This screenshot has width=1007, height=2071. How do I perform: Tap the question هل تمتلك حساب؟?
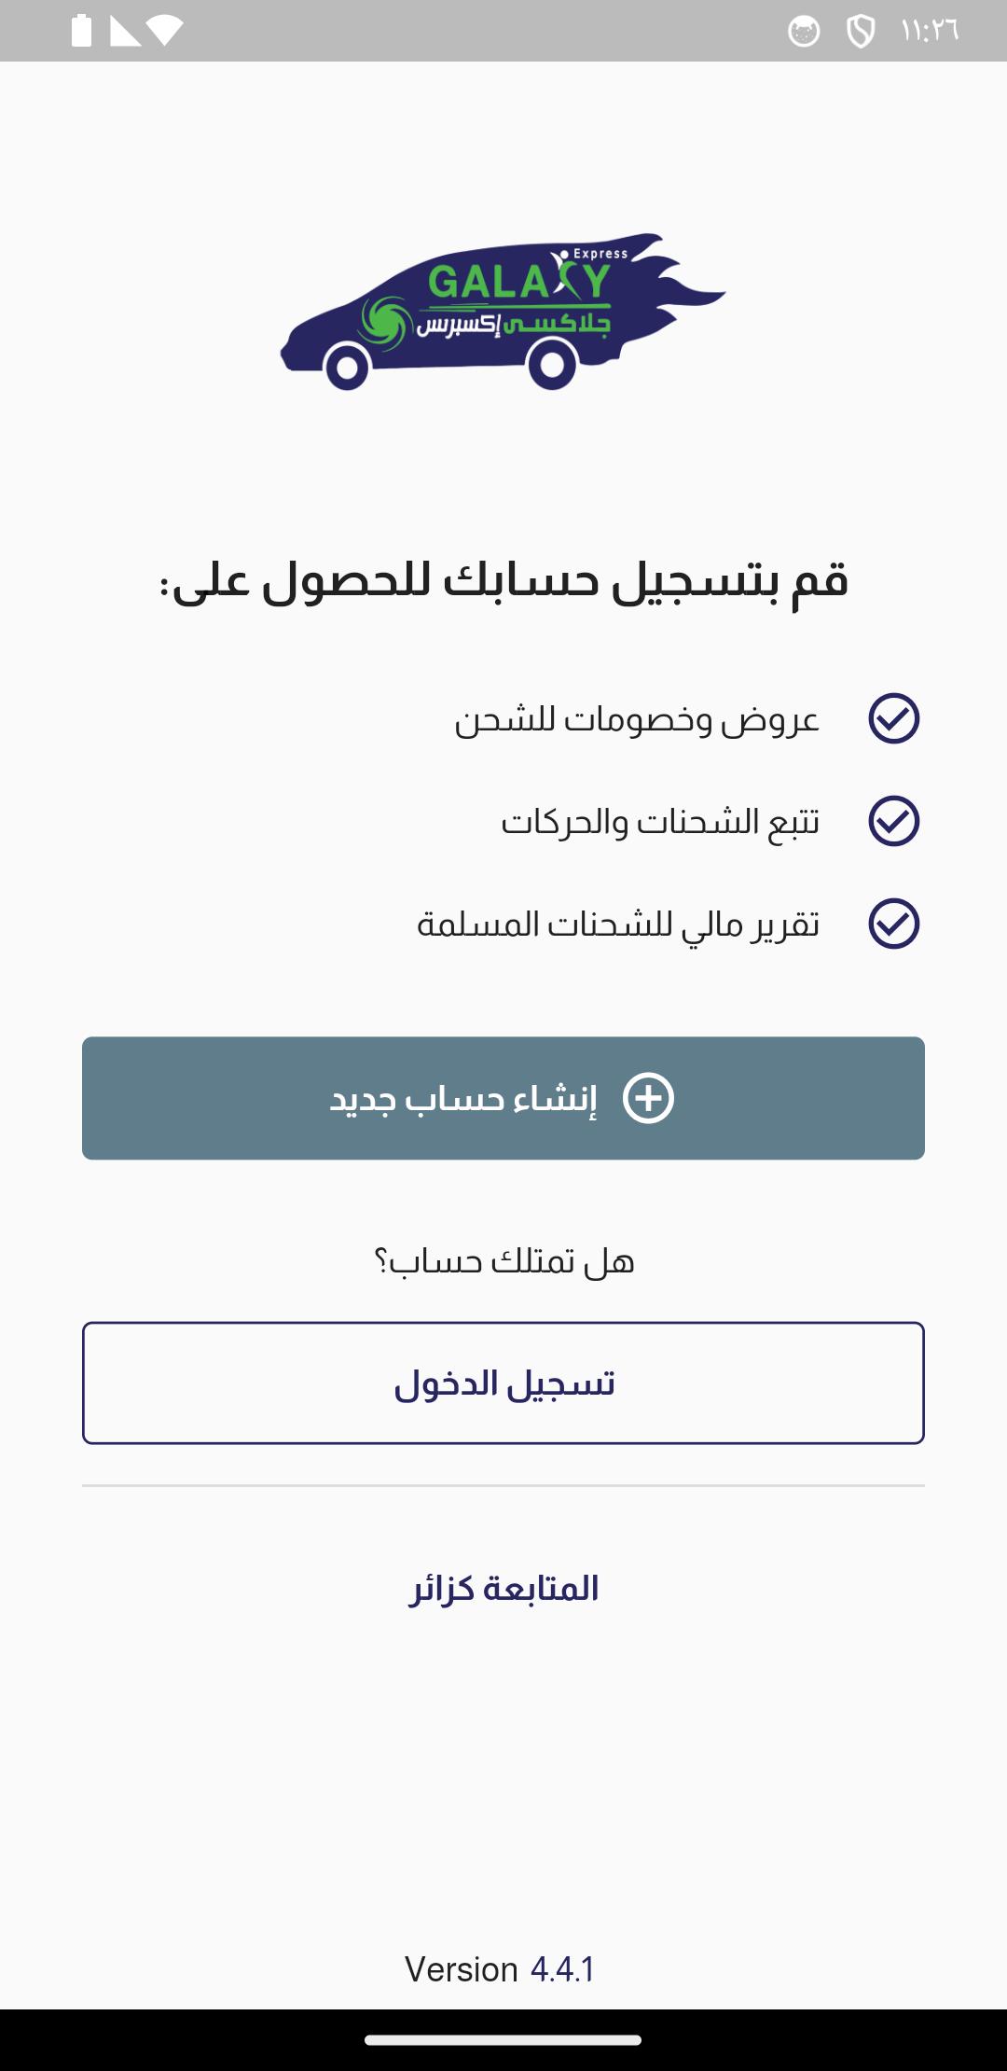coord(504,1261)
